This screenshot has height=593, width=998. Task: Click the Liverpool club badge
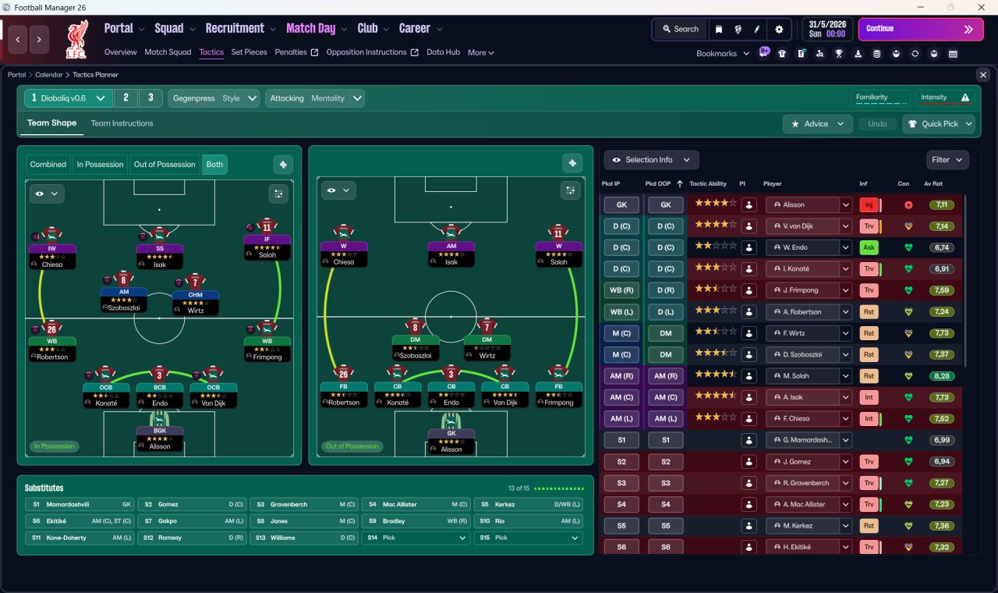coord(78,39)
